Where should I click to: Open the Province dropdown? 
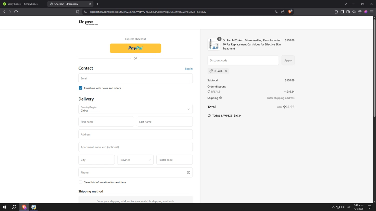pyautogui.click(x=135, y=160)
